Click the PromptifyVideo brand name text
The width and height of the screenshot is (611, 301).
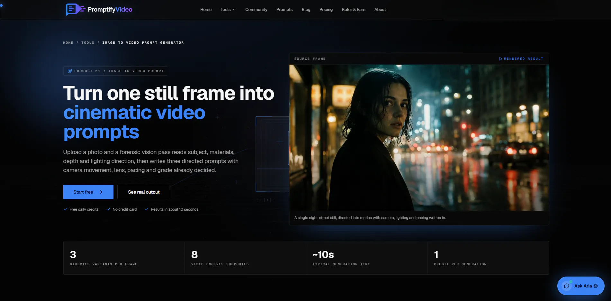tap(110, 10)
